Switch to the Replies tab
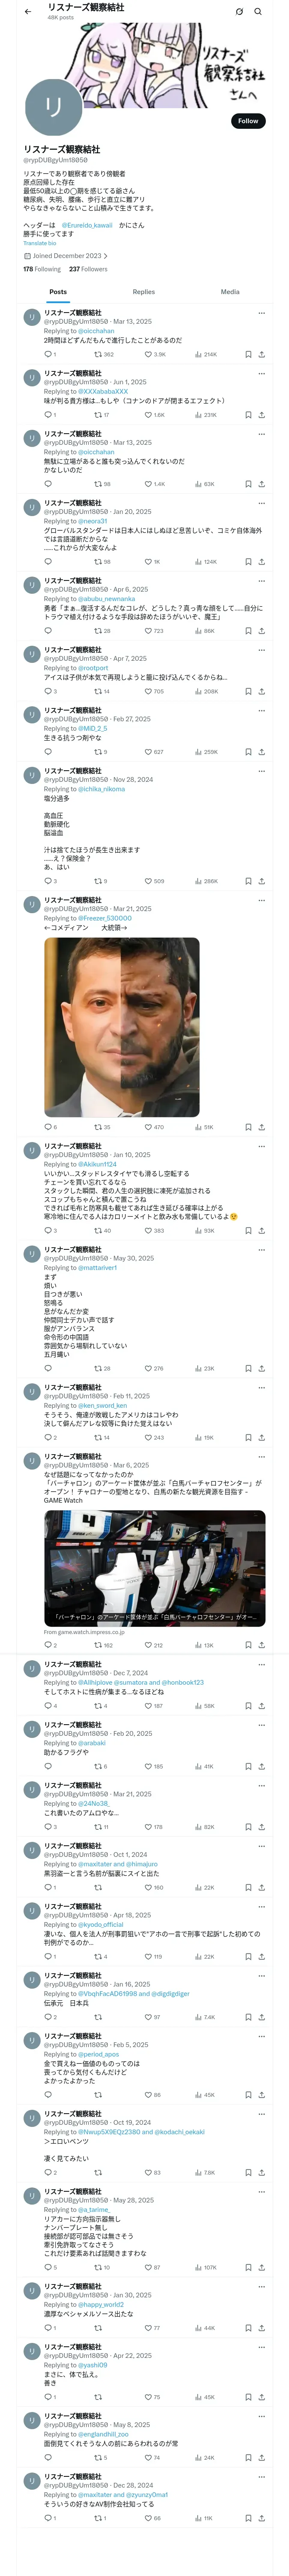 [x=143, y=292]
